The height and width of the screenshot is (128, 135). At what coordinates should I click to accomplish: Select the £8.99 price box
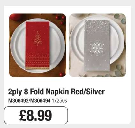[36, 115]
